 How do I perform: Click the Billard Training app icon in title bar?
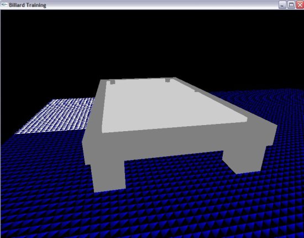click(4, 4)
